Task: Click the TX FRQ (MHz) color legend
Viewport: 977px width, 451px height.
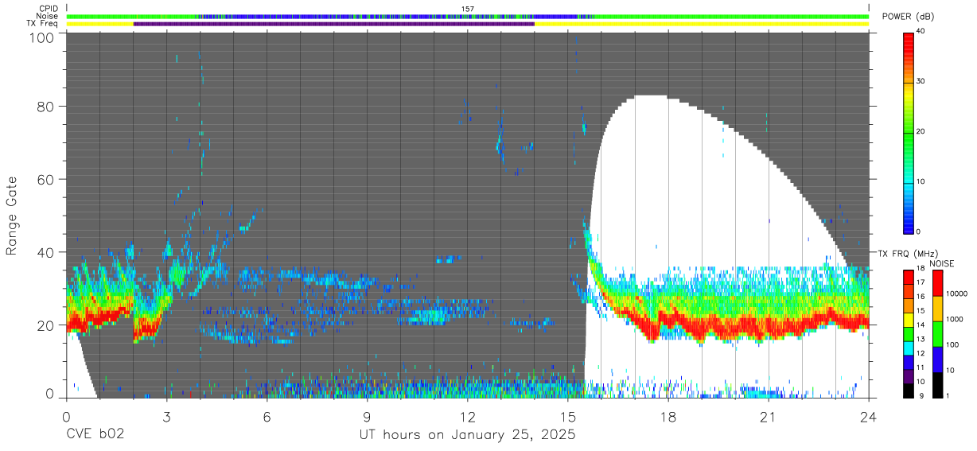Action: pyautogui.click(x=909, y=334)
